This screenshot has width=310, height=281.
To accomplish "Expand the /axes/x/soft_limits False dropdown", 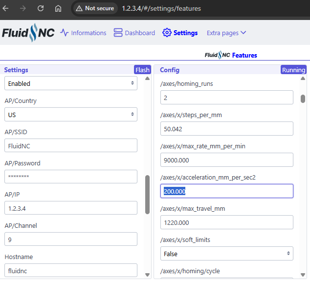I will (226, 254).
